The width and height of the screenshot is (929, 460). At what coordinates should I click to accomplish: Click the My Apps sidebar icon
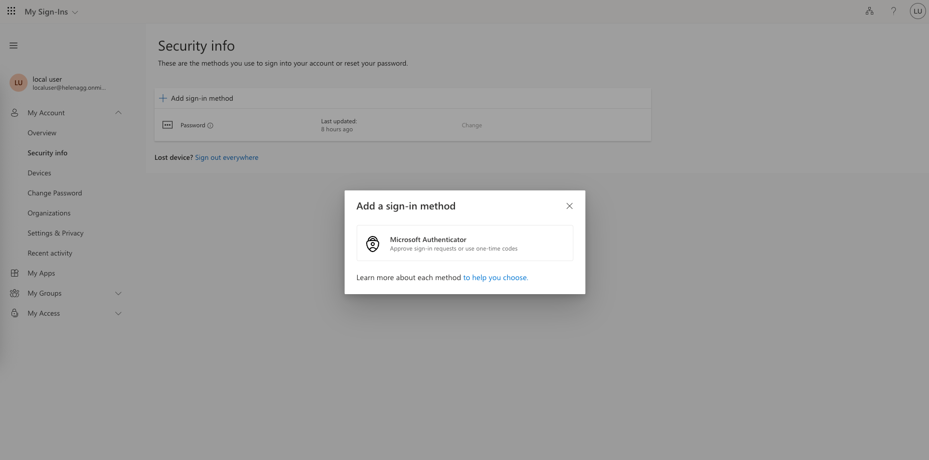15,273
